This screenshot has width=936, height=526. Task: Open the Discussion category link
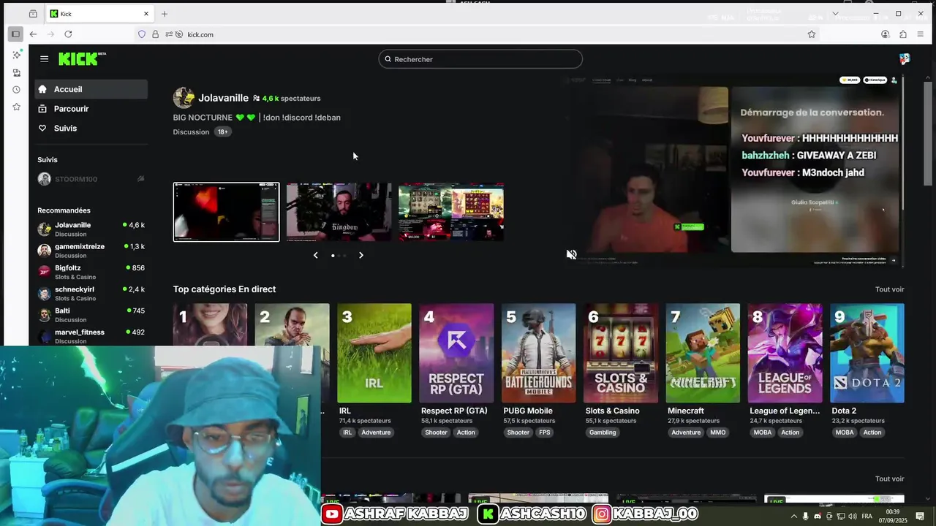[191, 132]
